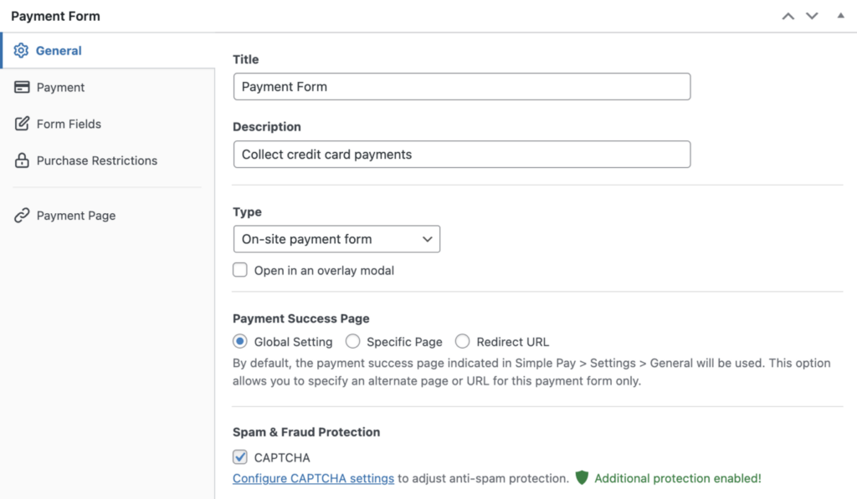This screenshot has width=857, height=499.
Task: Move panel down with down arrow
Action: click(x=811, y=16)
